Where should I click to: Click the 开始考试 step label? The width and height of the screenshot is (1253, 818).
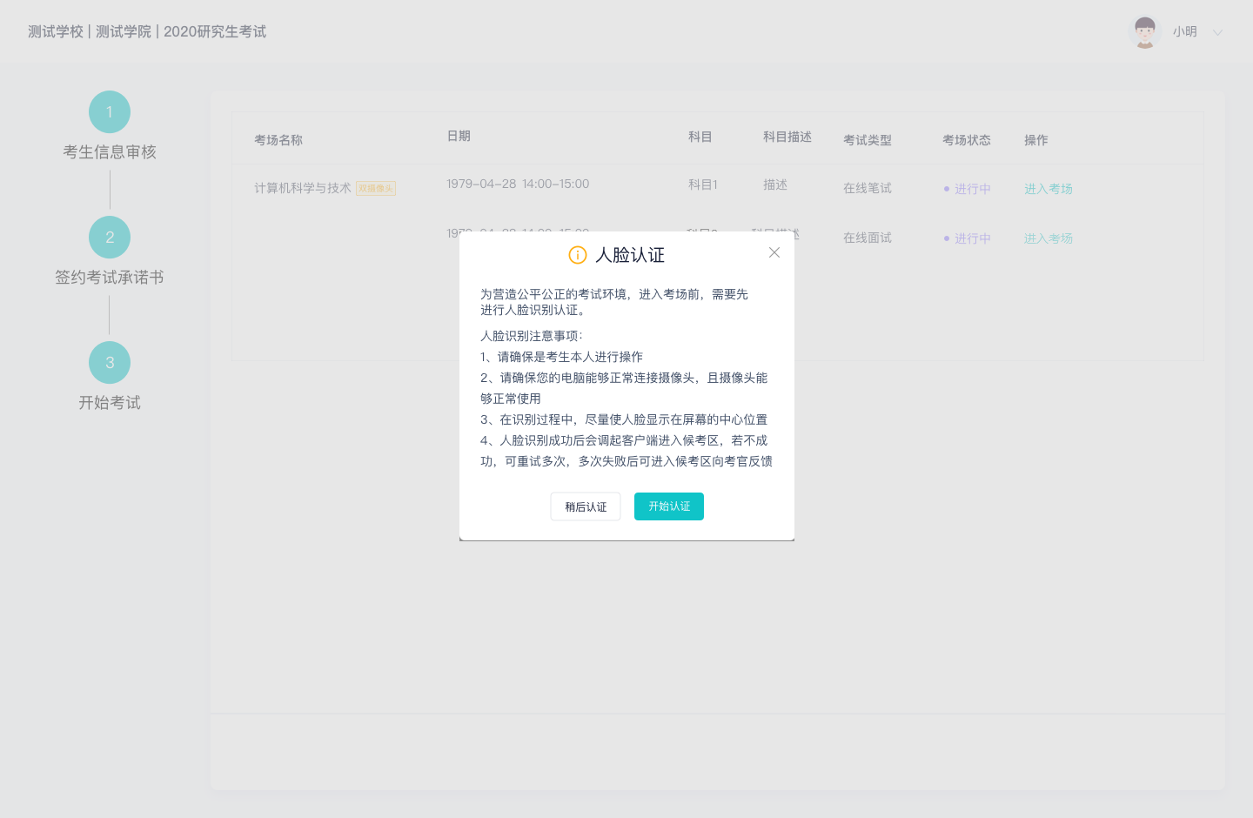[x=110, y=403]
